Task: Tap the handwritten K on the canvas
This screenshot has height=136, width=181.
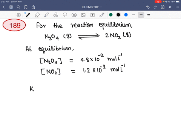Action: pyautogui.click(x=32, y=89)
